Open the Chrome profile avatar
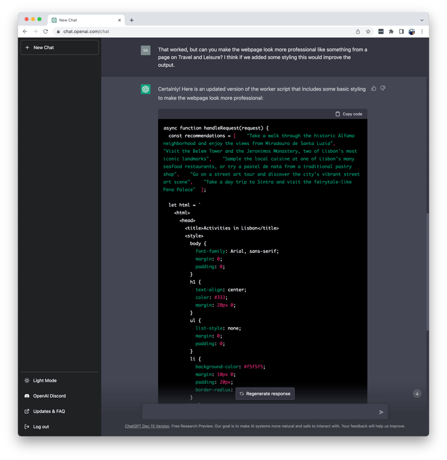 412,32
